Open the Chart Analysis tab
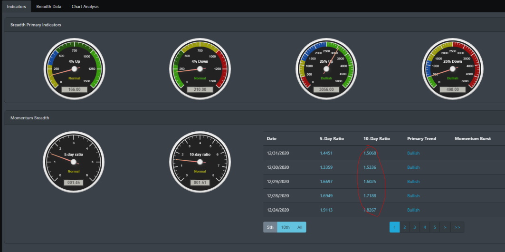 (85, 6)
